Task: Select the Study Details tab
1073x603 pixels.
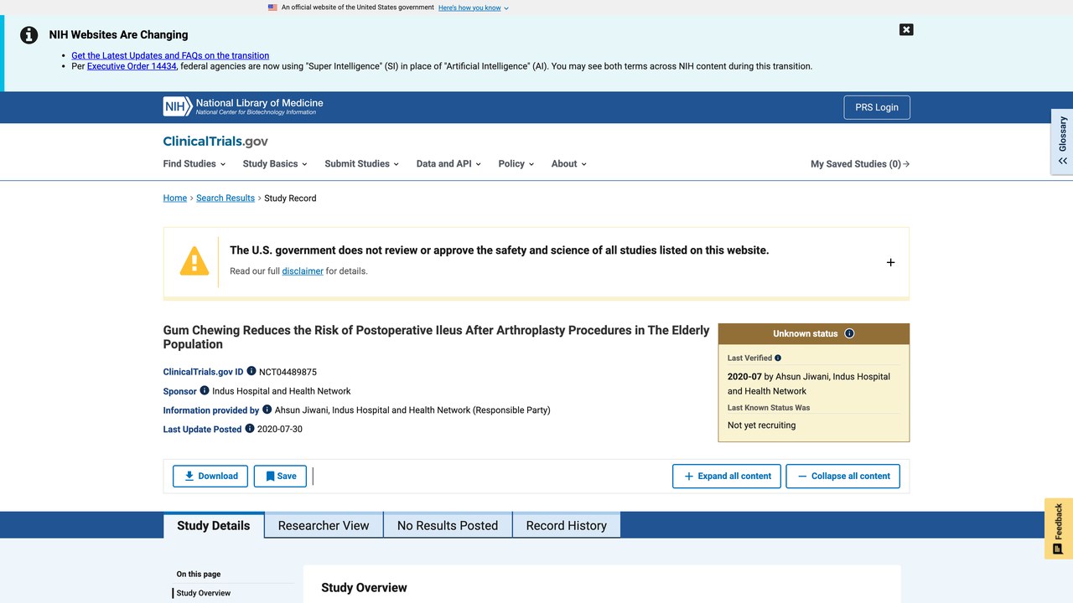Action: [x=214, y=525]
